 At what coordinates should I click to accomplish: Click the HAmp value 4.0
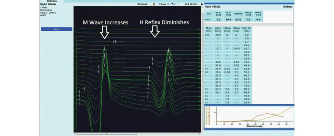point(237,75)
